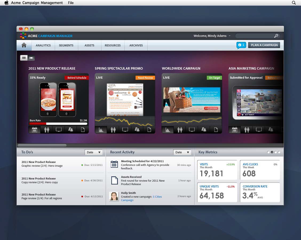Open the Apple menu
Viewport: 301px width, 240px height.
(x=6, y=3)
